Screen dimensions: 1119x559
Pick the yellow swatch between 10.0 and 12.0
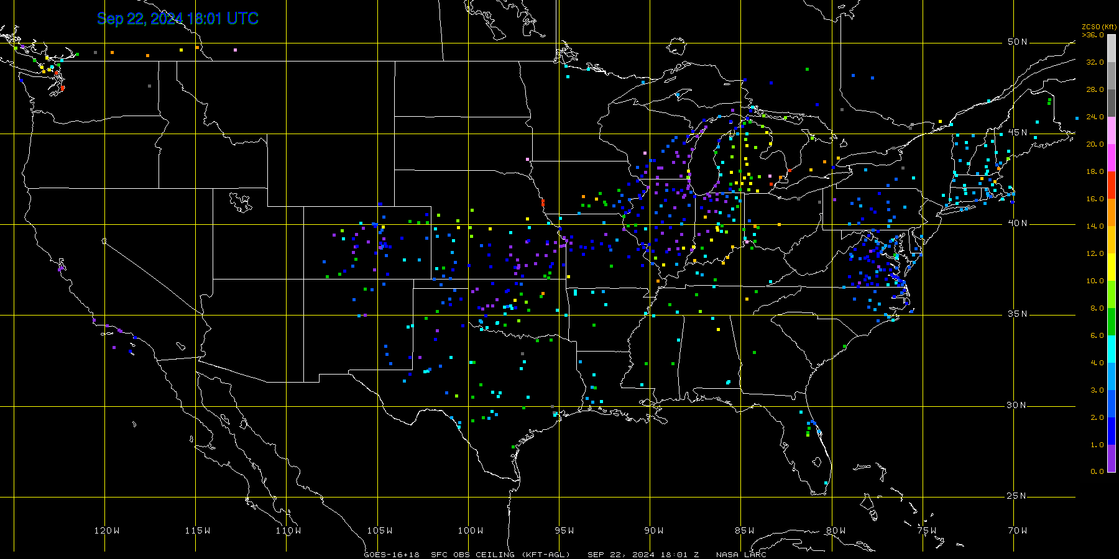[x=1112, y=267]
